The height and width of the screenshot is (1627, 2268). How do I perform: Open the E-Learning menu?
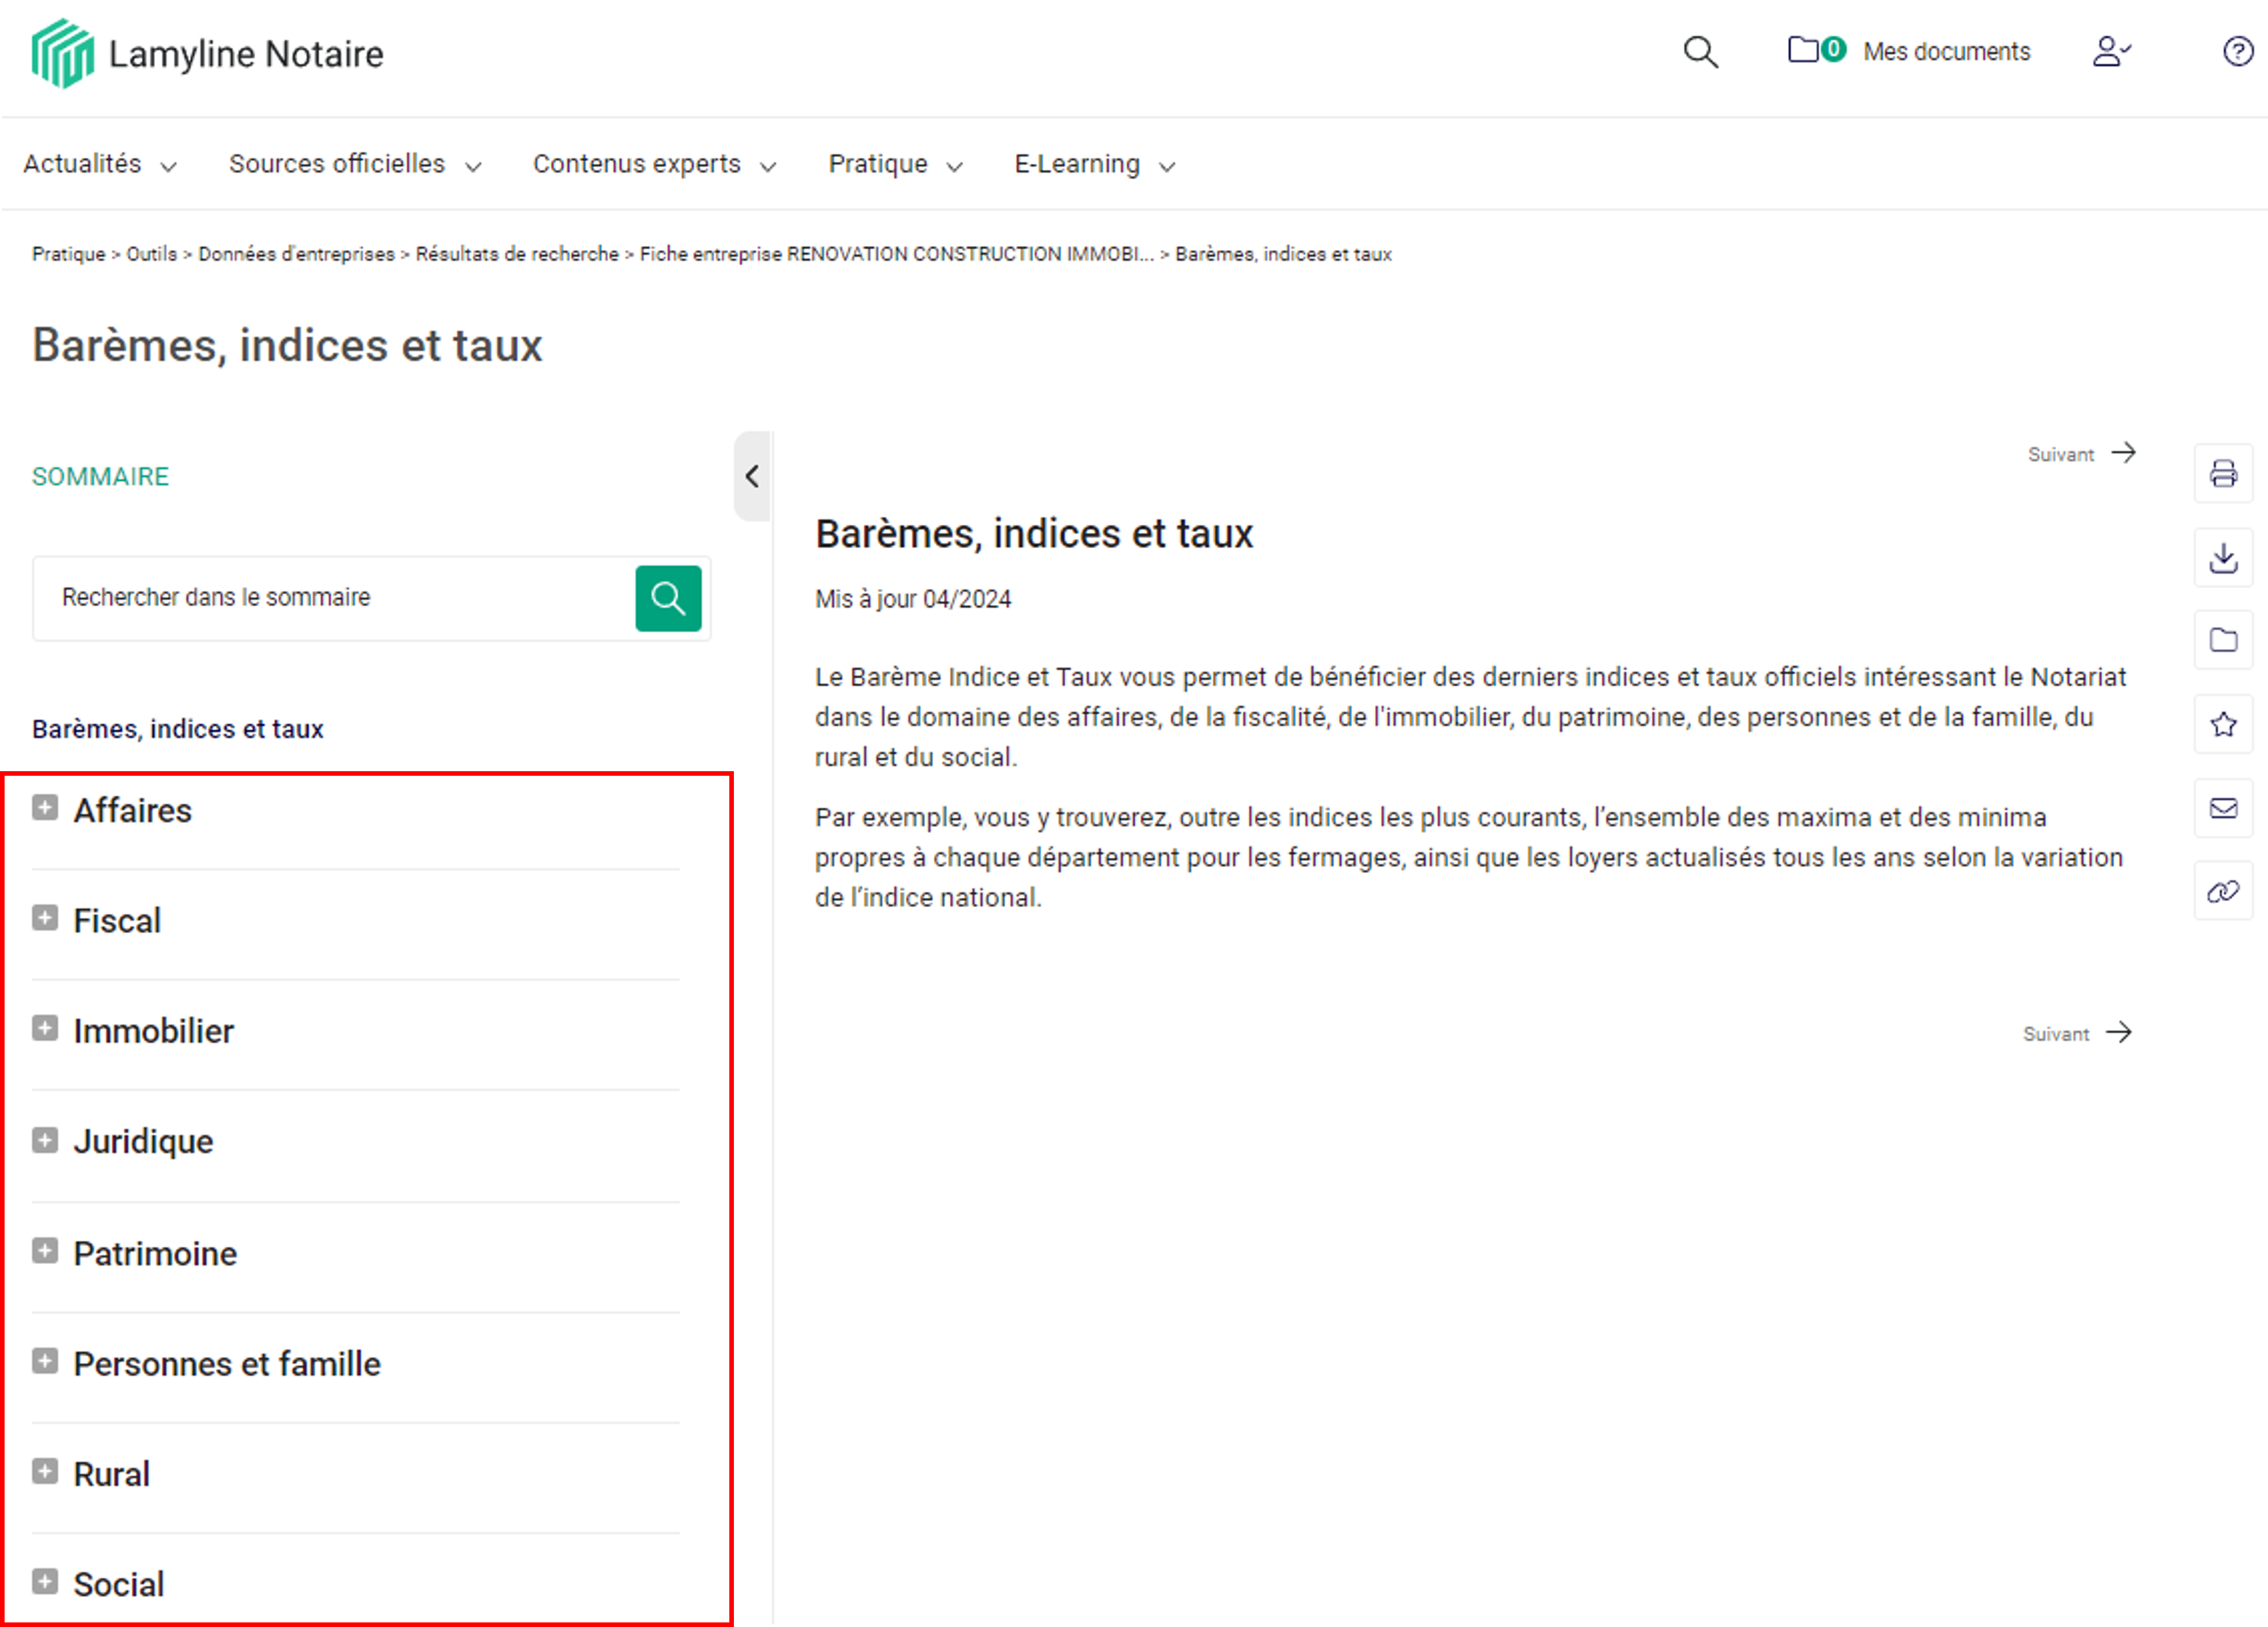tap(1093, 164)
